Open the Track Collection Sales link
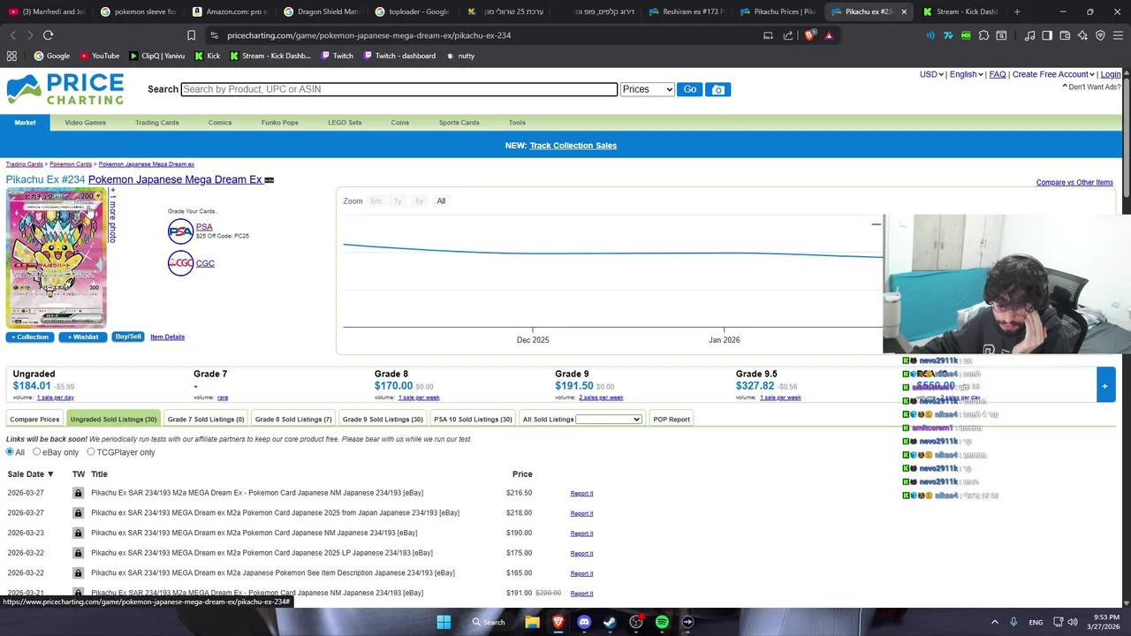 point(573,146)
